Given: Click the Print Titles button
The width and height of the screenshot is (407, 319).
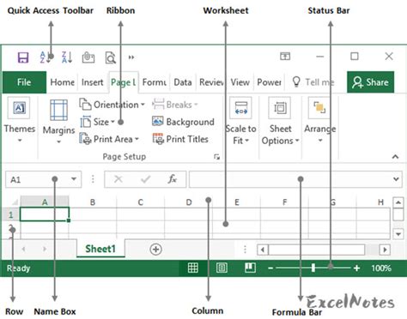Looking at the screenshot, I should click(180, 139).
